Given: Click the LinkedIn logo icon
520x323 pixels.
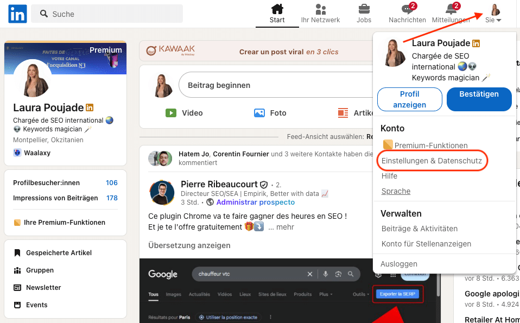Looking at the screenshot, I should 17,14.
